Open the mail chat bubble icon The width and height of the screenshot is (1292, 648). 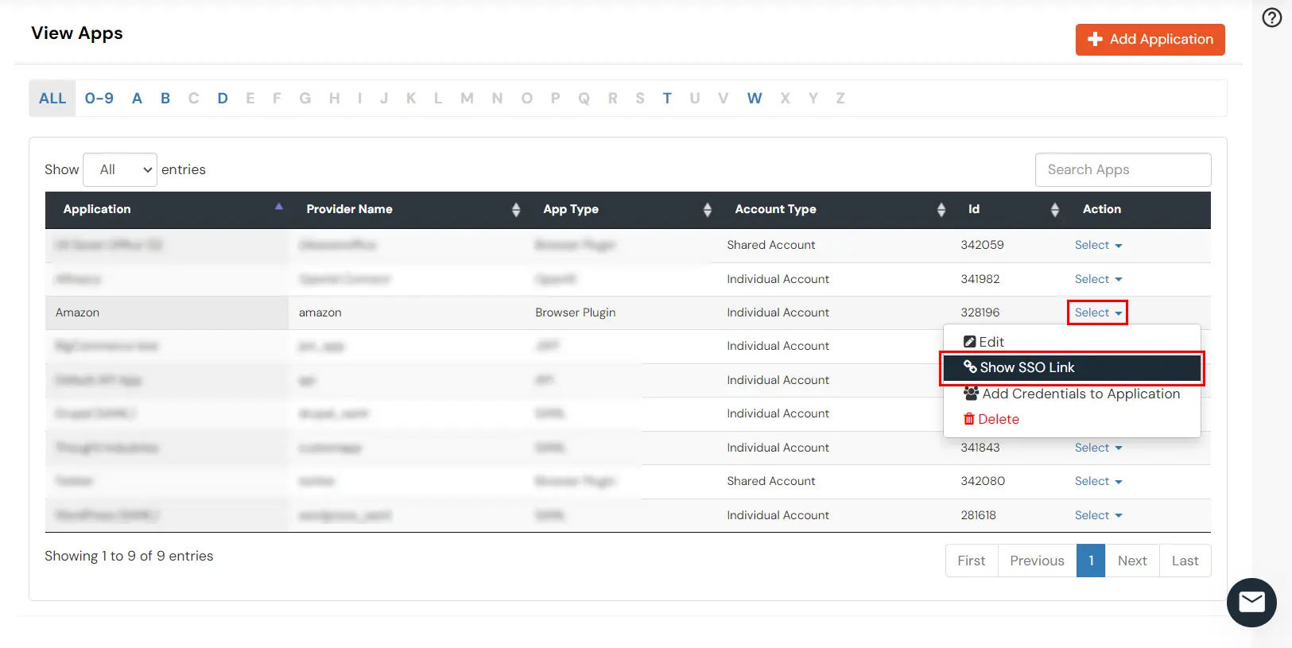click(x=1251, y=603)
